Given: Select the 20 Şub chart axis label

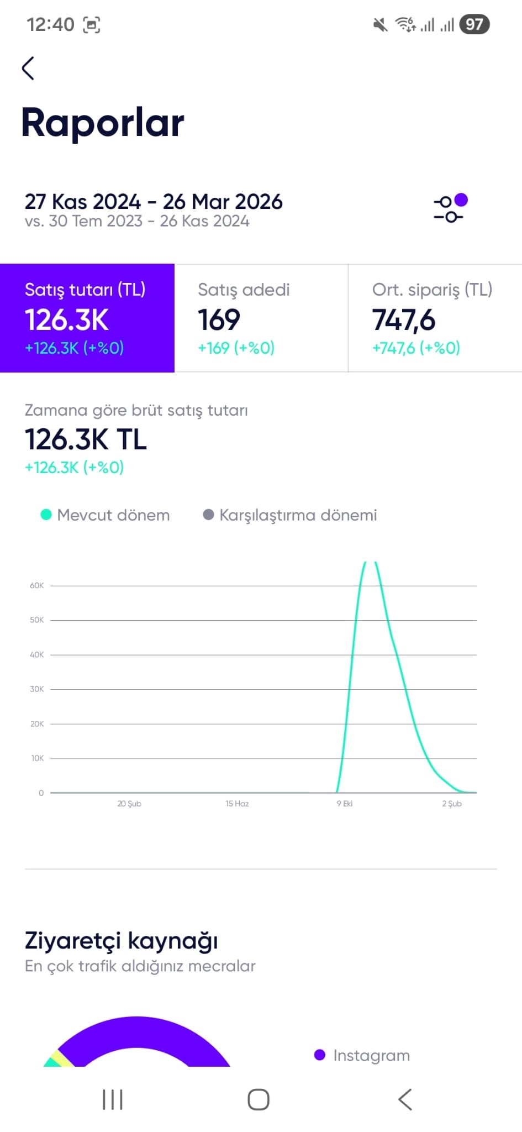Looking at the screenshot, I should pyautogui.click(x=129, y=804).
